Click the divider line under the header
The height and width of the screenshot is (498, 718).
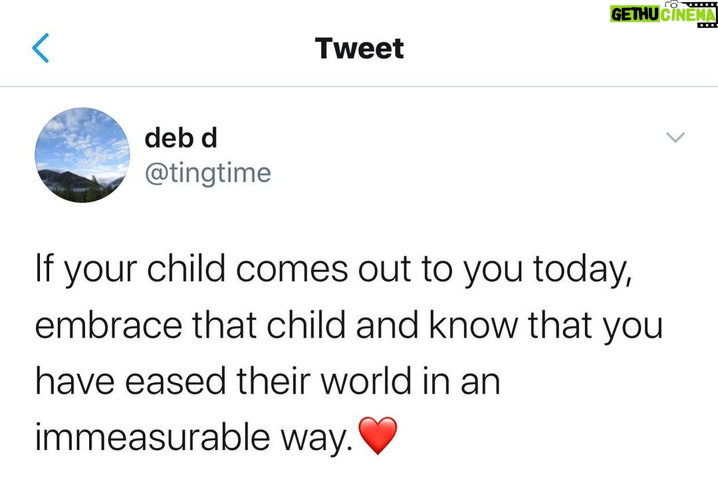[359, 86]
